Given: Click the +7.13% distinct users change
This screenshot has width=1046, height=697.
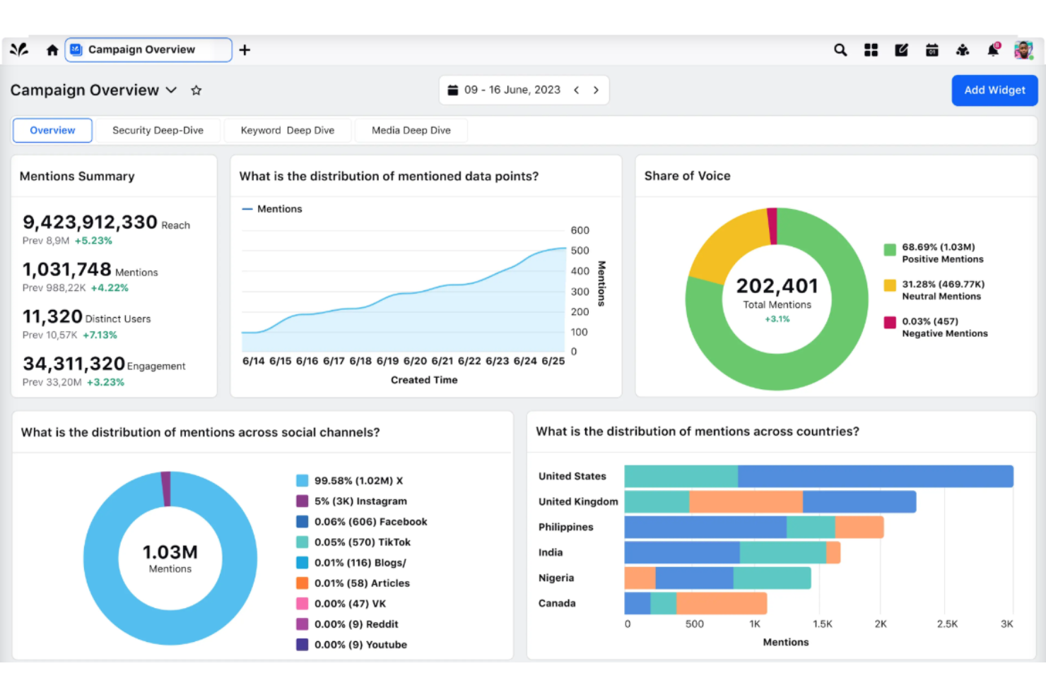Looking at the screenshot, I should pyautogui.click(x=100, y=335).
